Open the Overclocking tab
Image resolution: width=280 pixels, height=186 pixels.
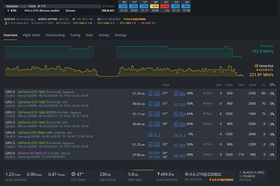[55, 35]
